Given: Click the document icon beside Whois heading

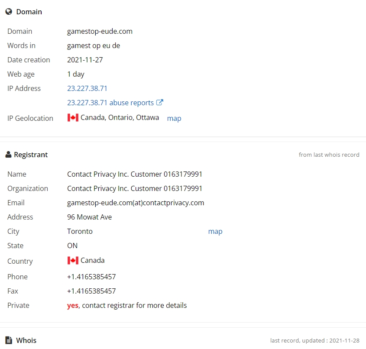Looking at the screenshot, I should pos(9,340).
